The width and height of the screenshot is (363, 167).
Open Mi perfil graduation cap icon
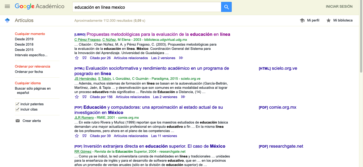click(x=302, y=20)
